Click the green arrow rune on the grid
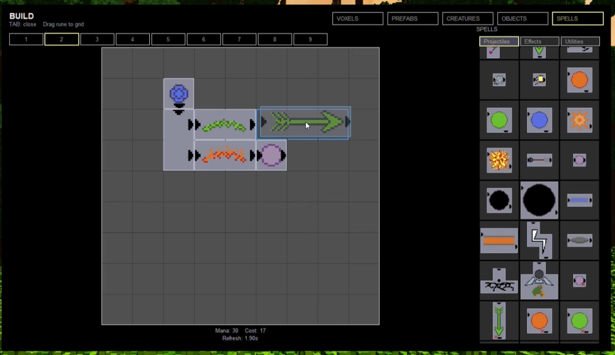Screen dimensions: 615x355 [304, 122]
